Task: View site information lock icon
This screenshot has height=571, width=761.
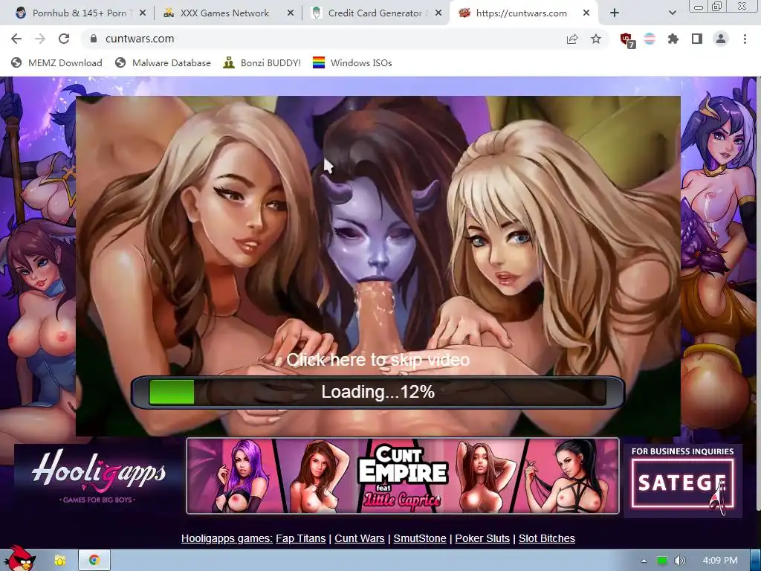Action: click(x=94, y=39)
